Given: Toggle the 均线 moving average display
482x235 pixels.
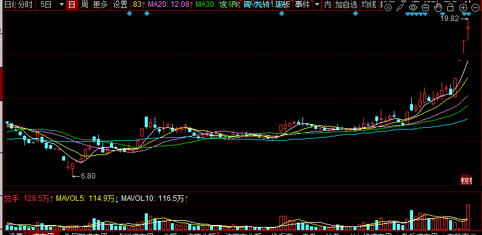Looking at the screenshot, I should click(368, 4).
